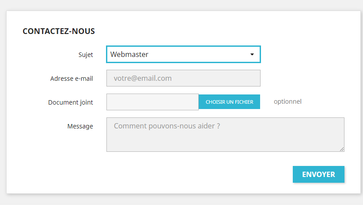Click the CONTACTEZ-NOUS heading
363x207 pixels.
(59, 31)
